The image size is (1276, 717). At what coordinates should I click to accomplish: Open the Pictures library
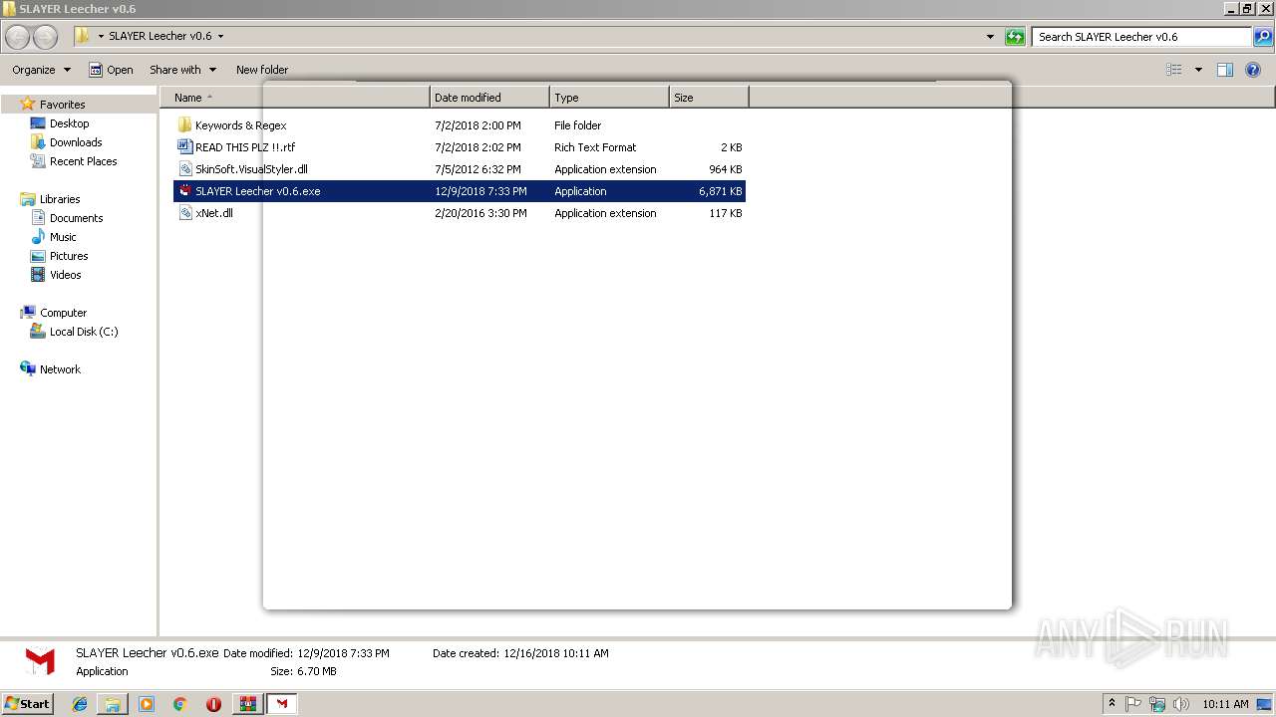[69, 256]
